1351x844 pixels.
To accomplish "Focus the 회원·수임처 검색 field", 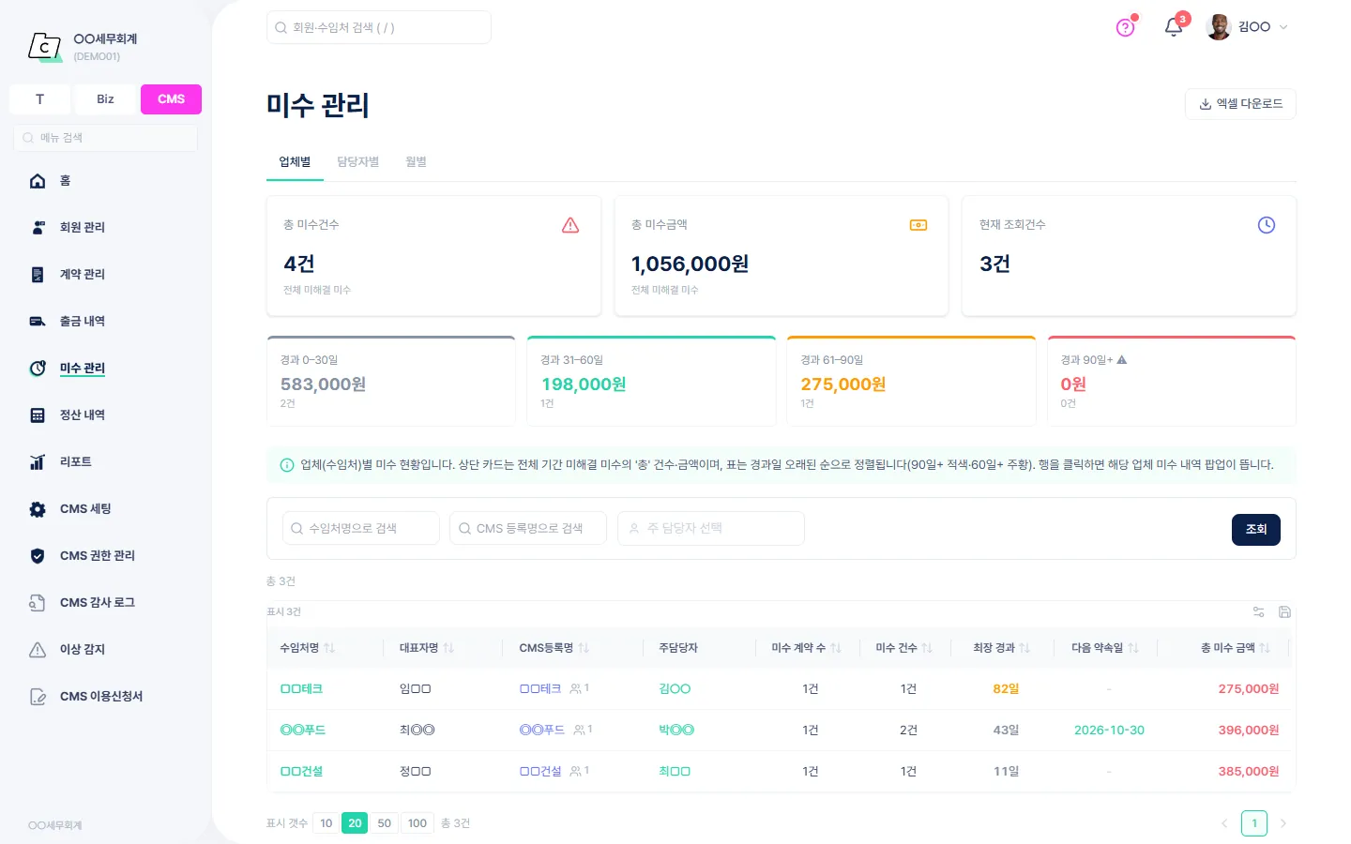I will point(379,27).
